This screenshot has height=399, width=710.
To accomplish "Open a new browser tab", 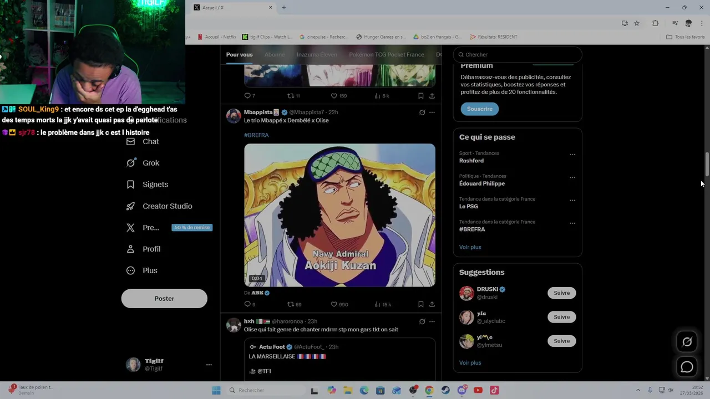I will click(x=284, y=7).
